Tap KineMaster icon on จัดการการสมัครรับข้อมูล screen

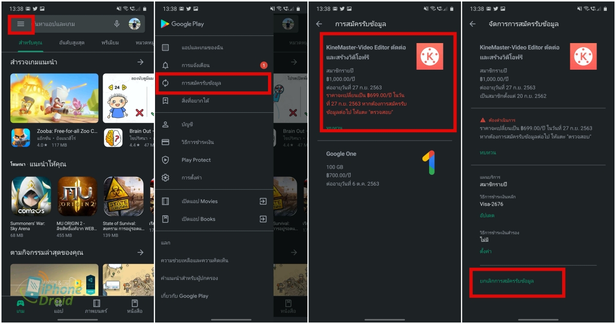click(583, 56)
